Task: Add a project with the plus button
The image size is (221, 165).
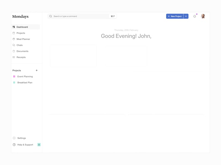Action: [x=36, y=70]
